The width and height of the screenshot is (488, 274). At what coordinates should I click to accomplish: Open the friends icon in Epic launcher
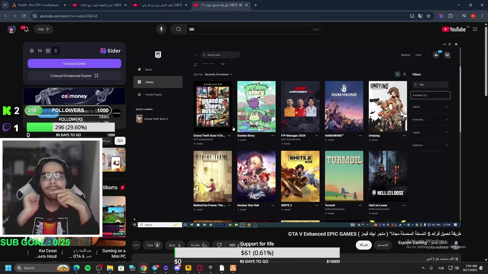pyautogui.click(x=436, y=55)
